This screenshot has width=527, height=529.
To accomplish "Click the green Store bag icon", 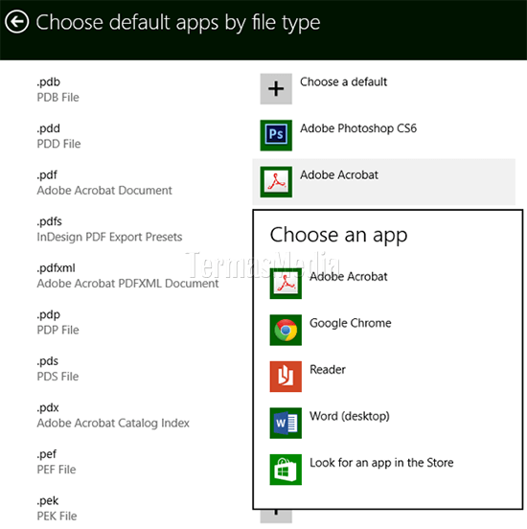I will [286, 470].
